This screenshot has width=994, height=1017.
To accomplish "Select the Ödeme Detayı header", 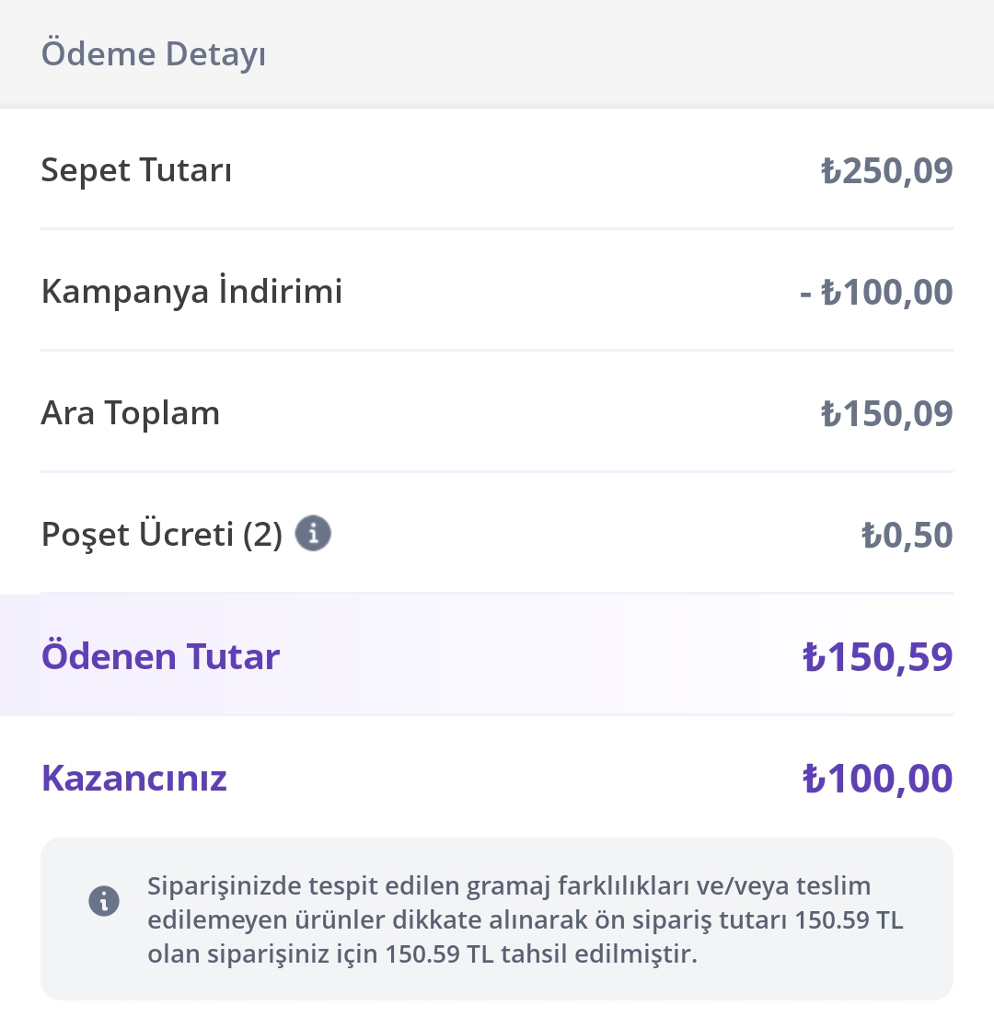I will coord(154,53).
